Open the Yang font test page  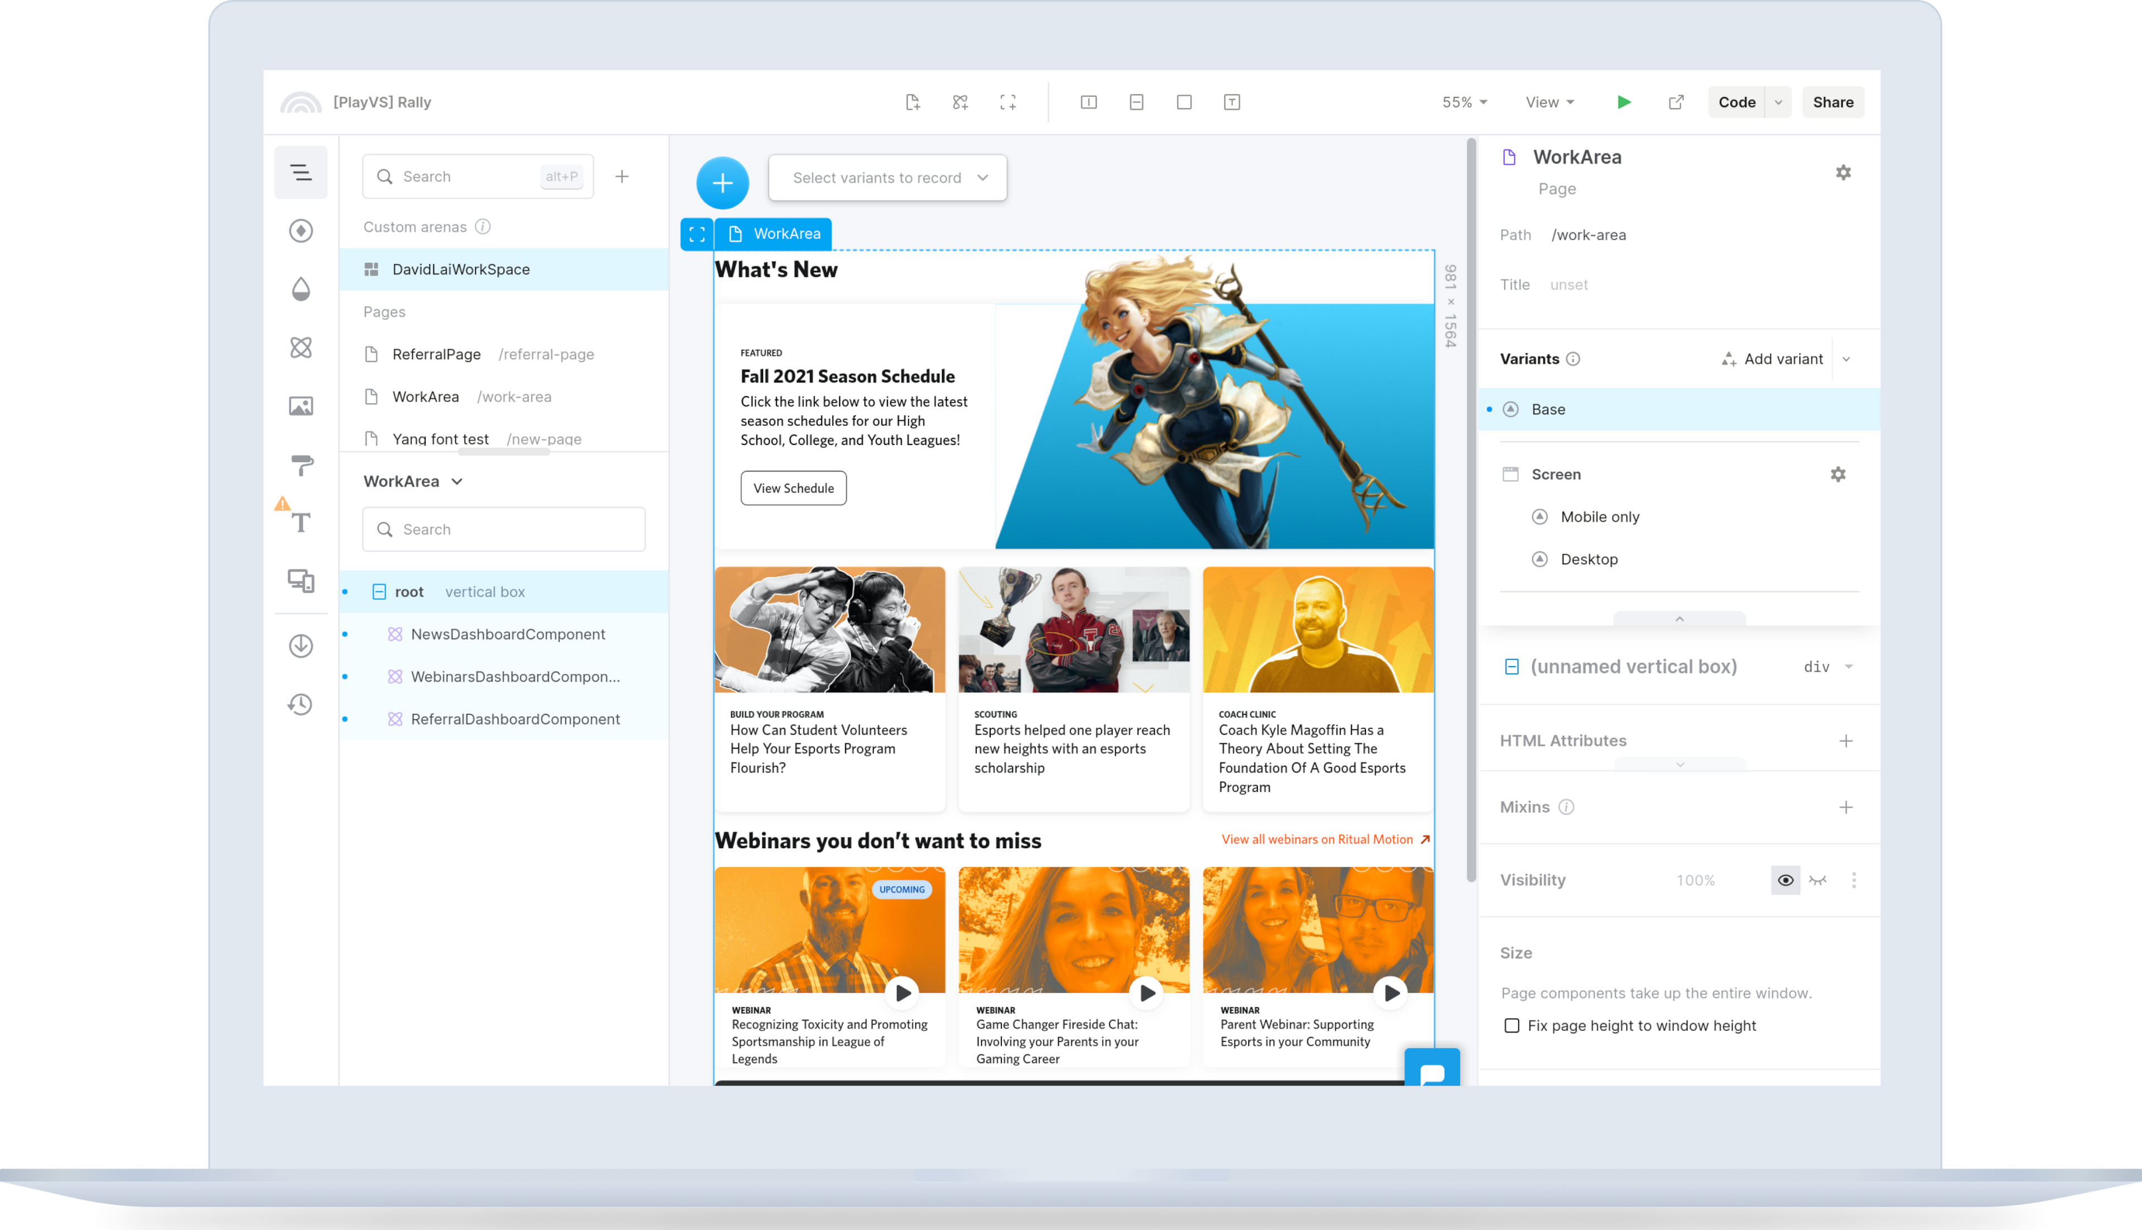(504, 438)
